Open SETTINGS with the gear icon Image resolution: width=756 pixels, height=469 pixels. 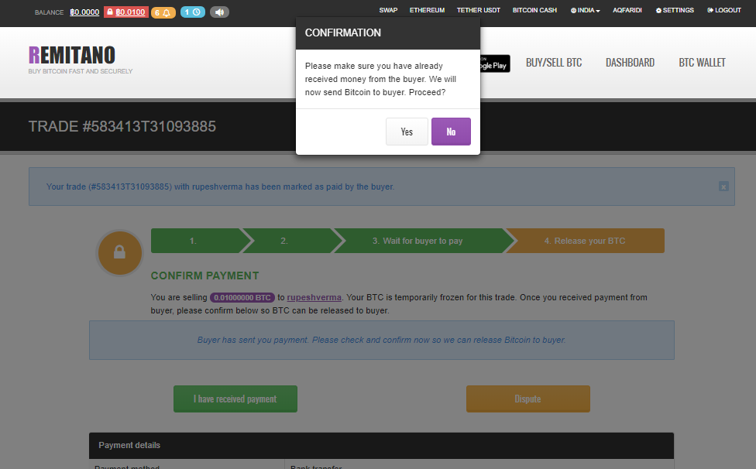[x=675, y=10]
